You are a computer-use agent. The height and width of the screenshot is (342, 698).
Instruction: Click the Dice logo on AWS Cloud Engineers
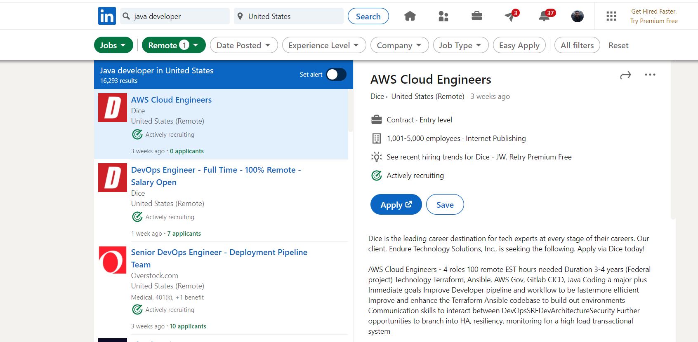(112, 108)
